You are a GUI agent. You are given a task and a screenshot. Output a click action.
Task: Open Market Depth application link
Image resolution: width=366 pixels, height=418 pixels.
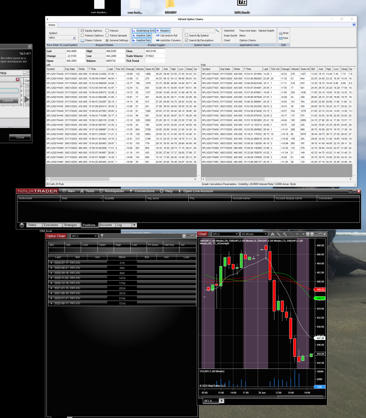point(266,31)
